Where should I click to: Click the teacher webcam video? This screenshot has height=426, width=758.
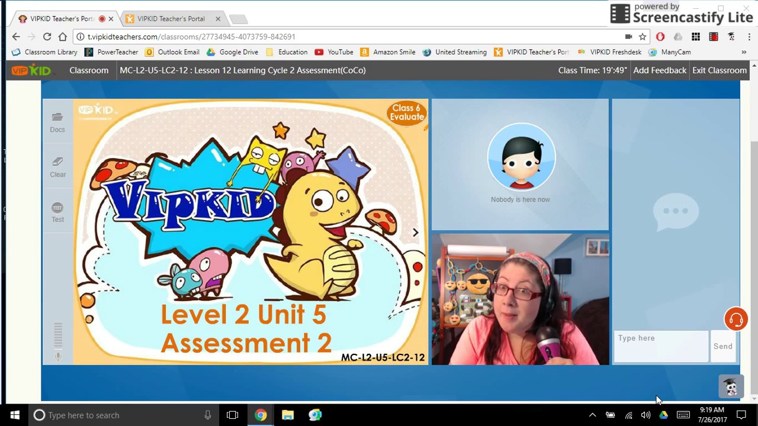click(520, 299)
